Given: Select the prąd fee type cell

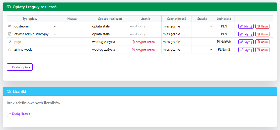Looking at the screenshot, I should (x=30, y=42).
